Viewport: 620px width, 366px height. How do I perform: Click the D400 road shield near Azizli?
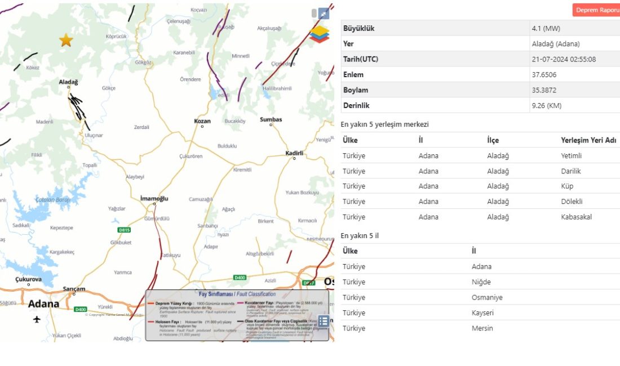(240, 278)
